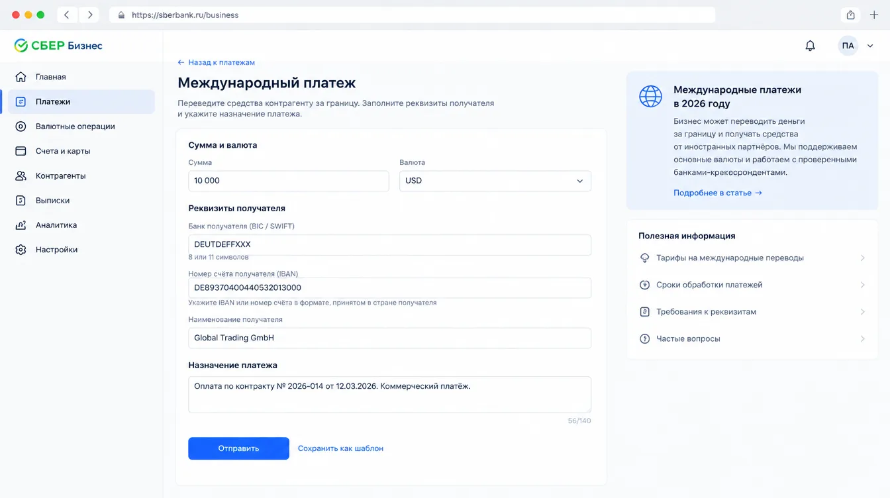Viewport: 890px width, 498px height.
Task: Open Счета и карты menu item
Action: [x=81, y=151]
